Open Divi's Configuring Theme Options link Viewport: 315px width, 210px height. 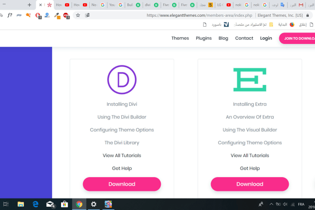click(x=122, y=130)
